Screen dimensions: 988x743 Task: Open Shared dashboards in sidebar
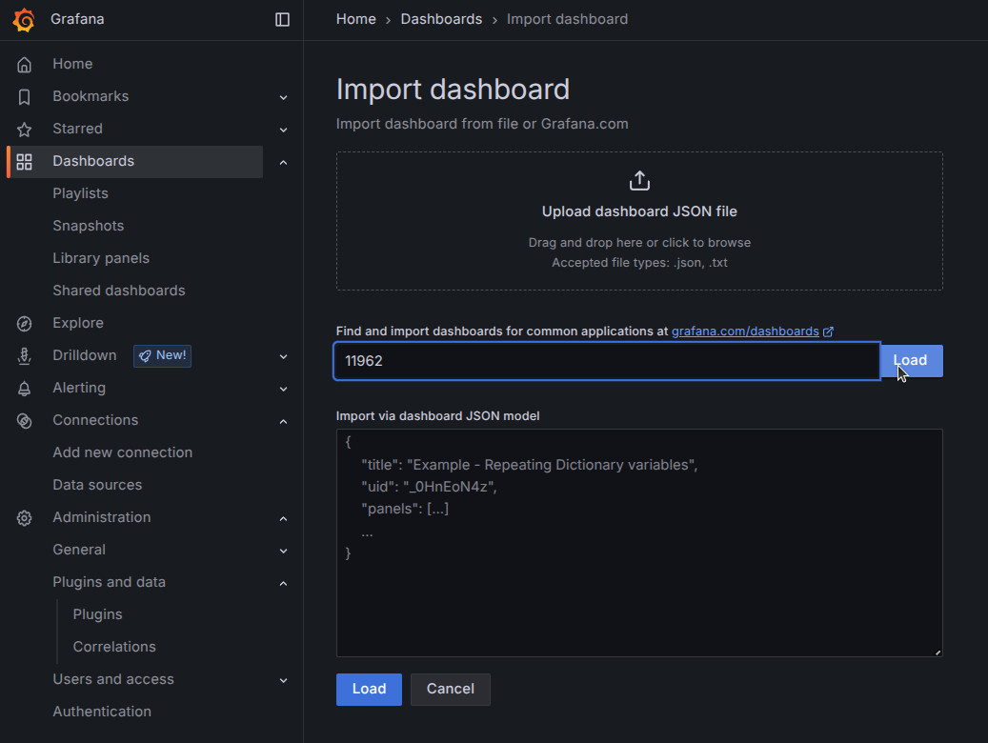118,291
